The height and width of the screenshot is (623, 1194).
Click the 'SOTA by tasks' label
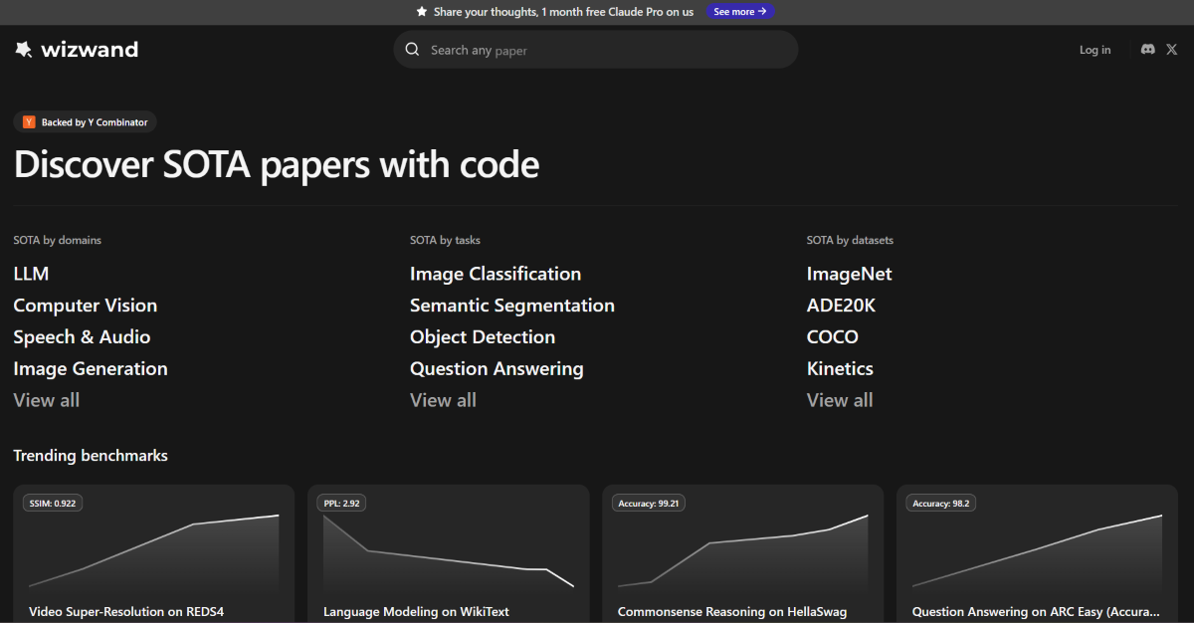pyautogui.click(x=445, y=240)
